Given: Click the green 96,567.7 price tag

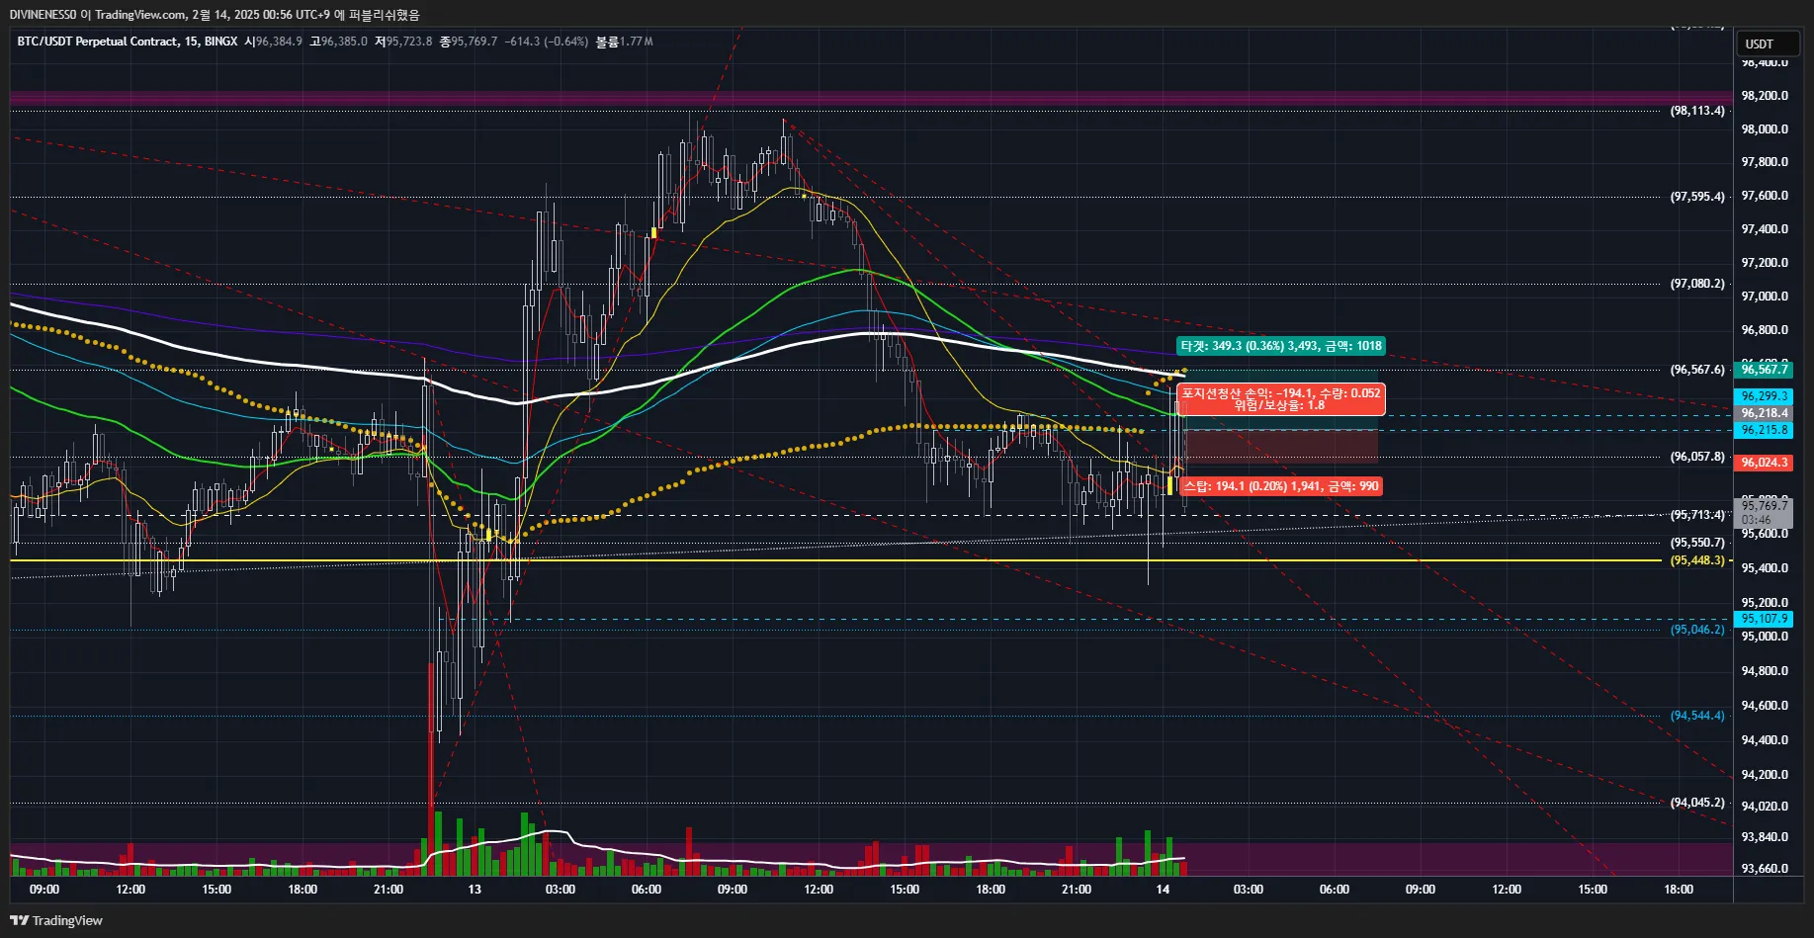Looking at the screenshot, I should [x=1765, y=370].
